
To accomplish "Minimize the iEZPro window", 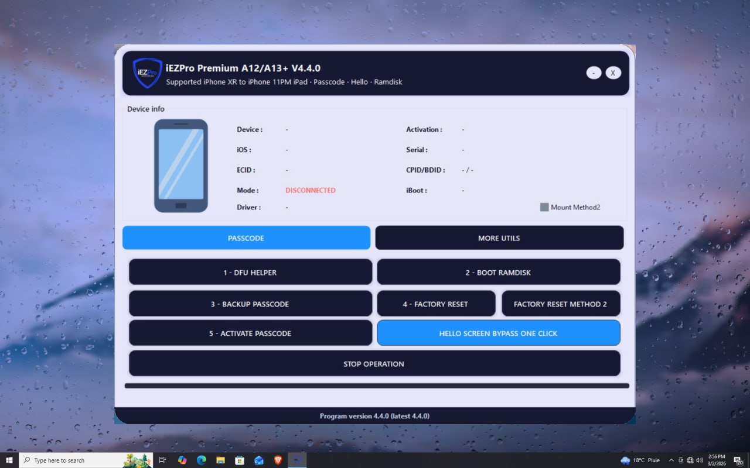I will pos(594,73).
